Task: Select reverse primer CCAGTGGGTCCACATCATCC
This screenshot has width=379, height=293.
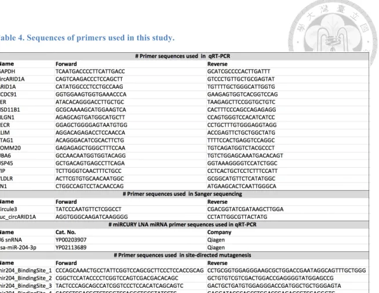Action: (241, 117)
